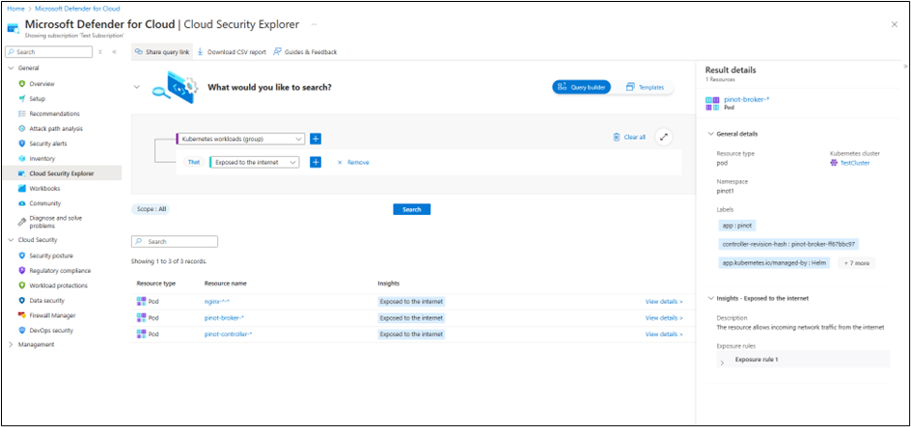The width and height of the screenshot is (911, 427).
Task: View details for the nginx pod row
Action: pos(664,302)
